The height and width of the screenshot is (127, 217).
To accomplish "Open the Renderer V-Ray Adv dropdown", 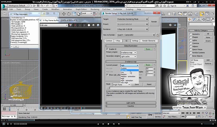I will [x=133, y=29].
